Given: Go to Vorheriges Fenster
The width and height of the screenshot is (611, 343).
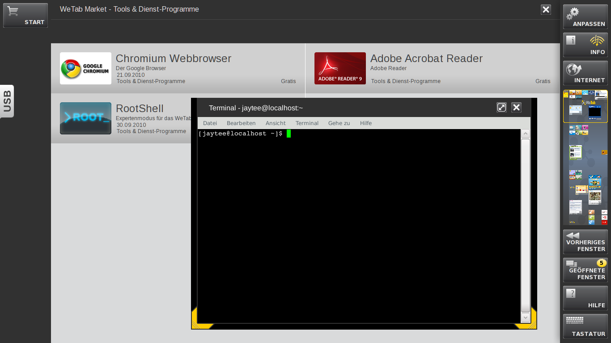Looking at the screenshot, I should tap(585, 242).
